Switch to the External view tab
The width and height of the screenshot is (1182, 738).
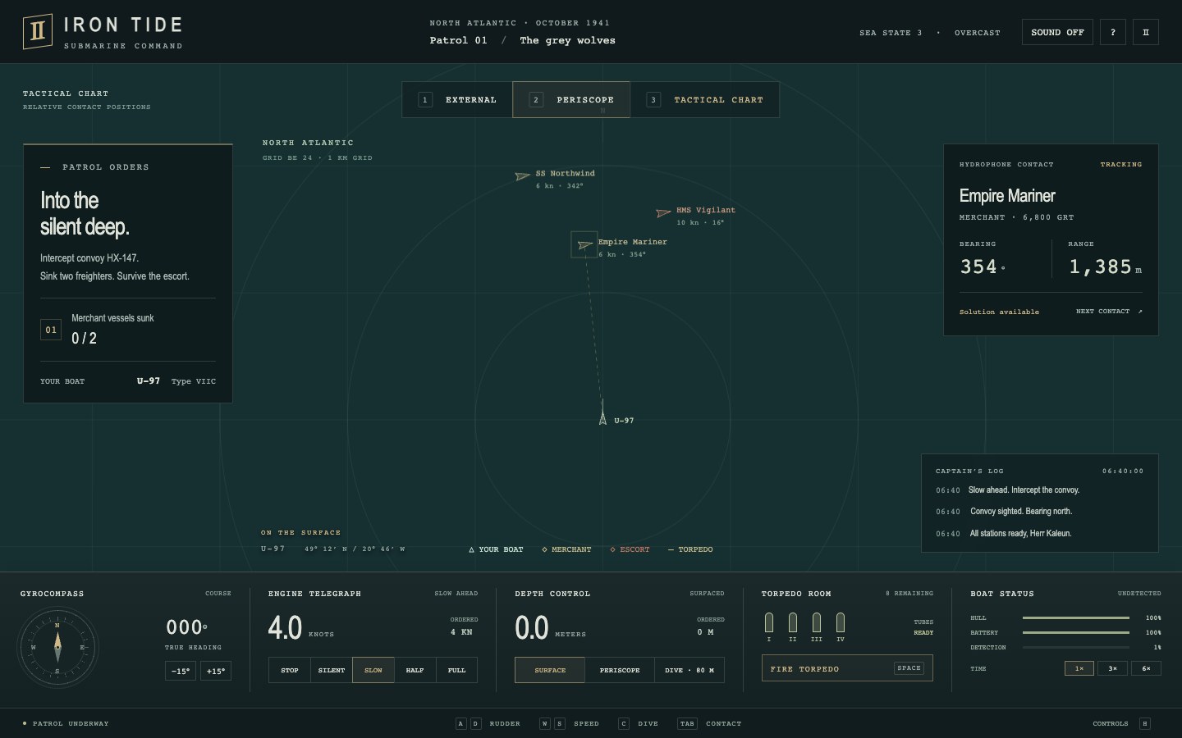(x=457, y=100)
